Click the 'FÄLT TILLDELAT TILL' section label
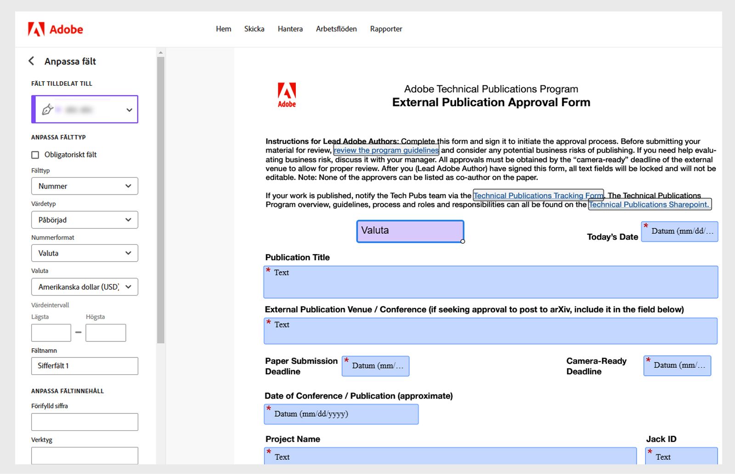This screenshot has height=474, width=735. click(62, 84)
